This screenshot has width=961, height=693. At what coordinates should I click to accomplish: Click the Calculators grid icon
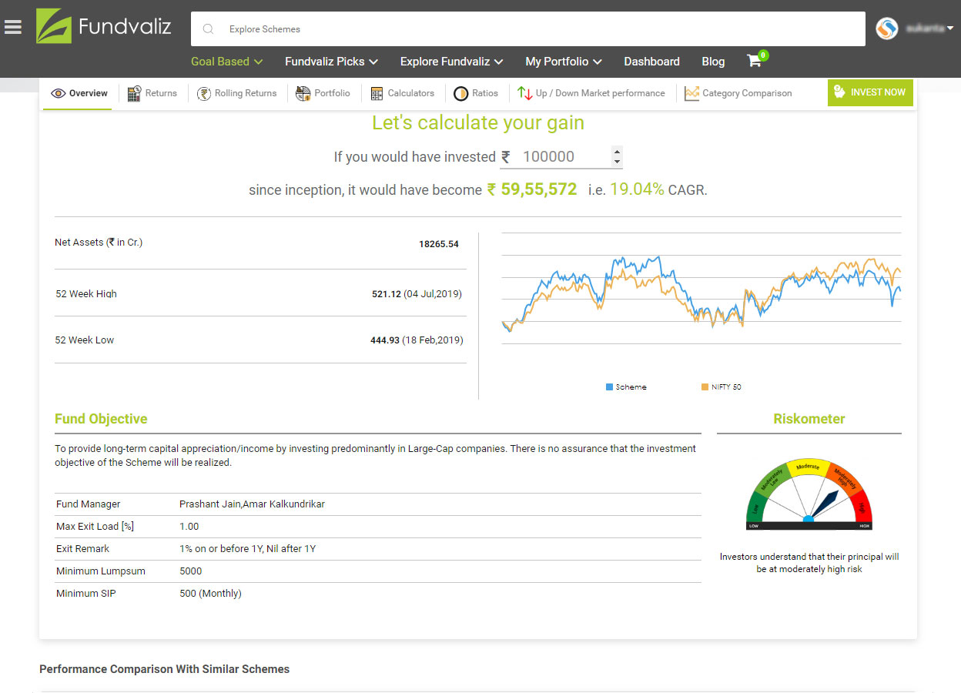[x=377, y=93]
